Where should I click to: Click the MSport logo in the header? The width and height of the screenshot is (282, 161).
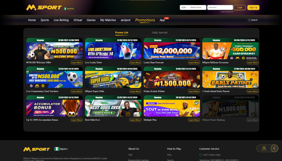[x=44, y=7]
